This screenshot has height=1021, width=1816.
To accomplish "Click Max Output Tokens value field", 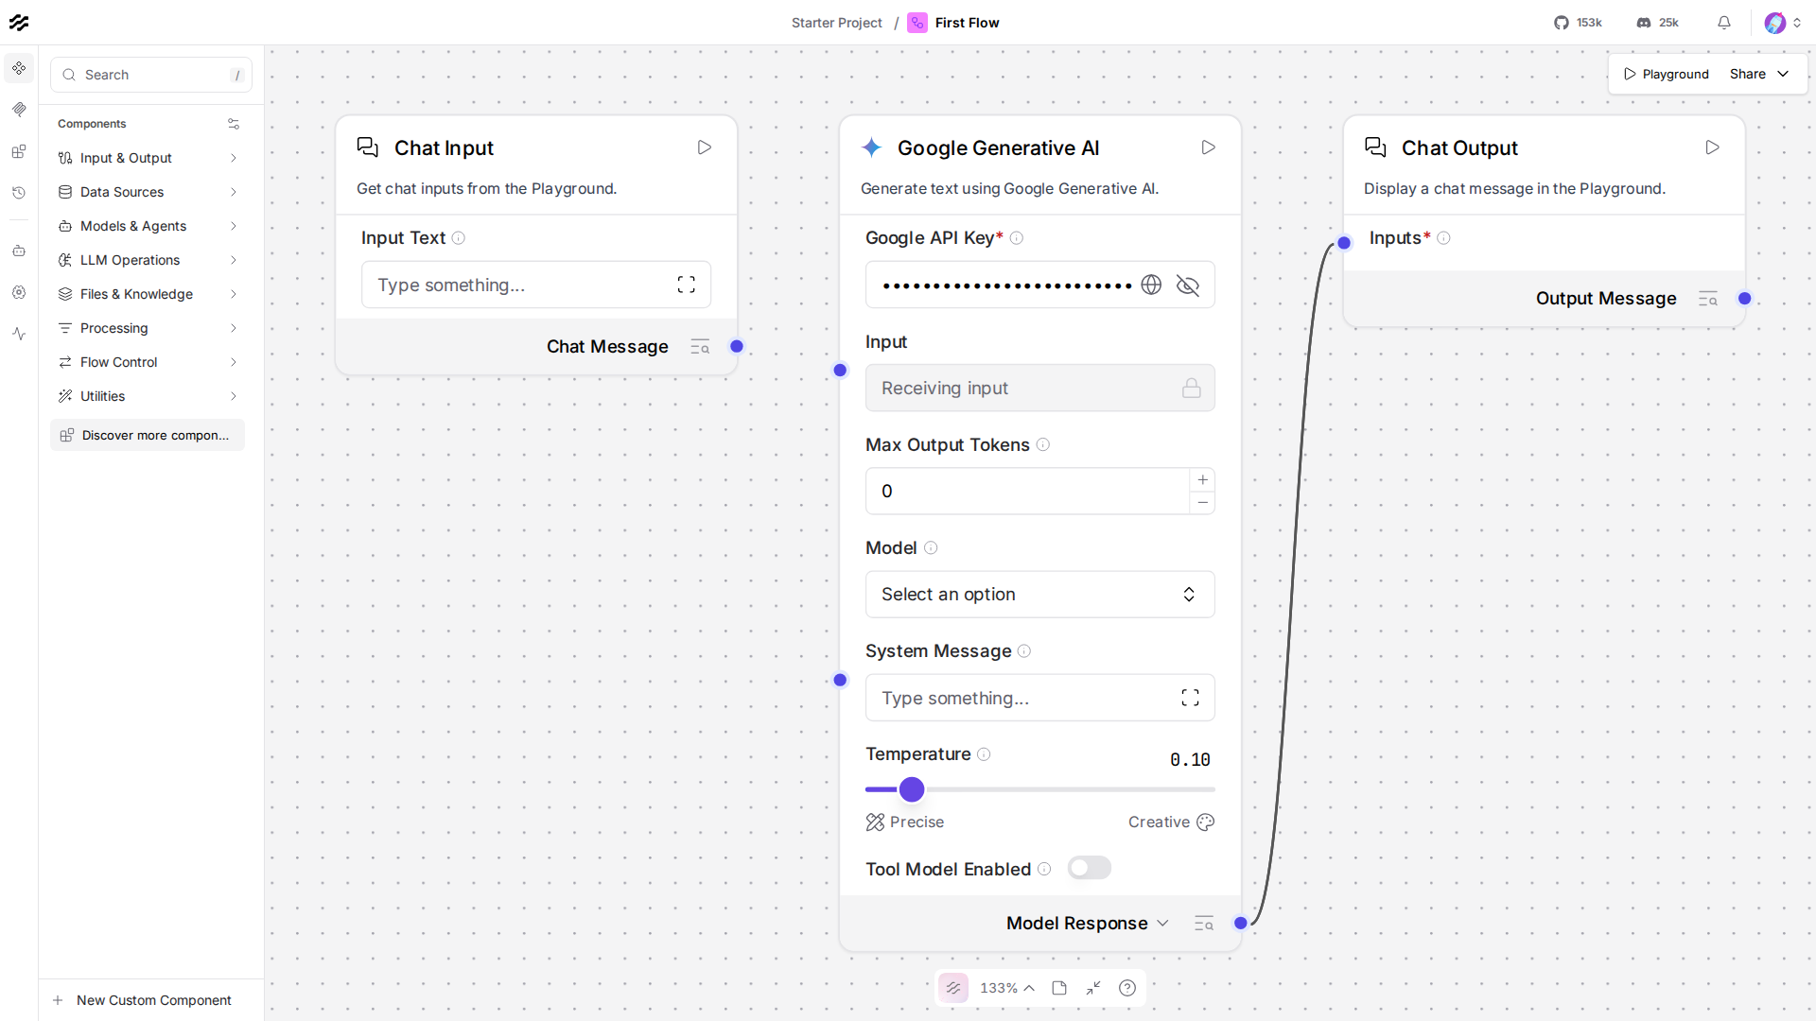I will click(1027, 492).
